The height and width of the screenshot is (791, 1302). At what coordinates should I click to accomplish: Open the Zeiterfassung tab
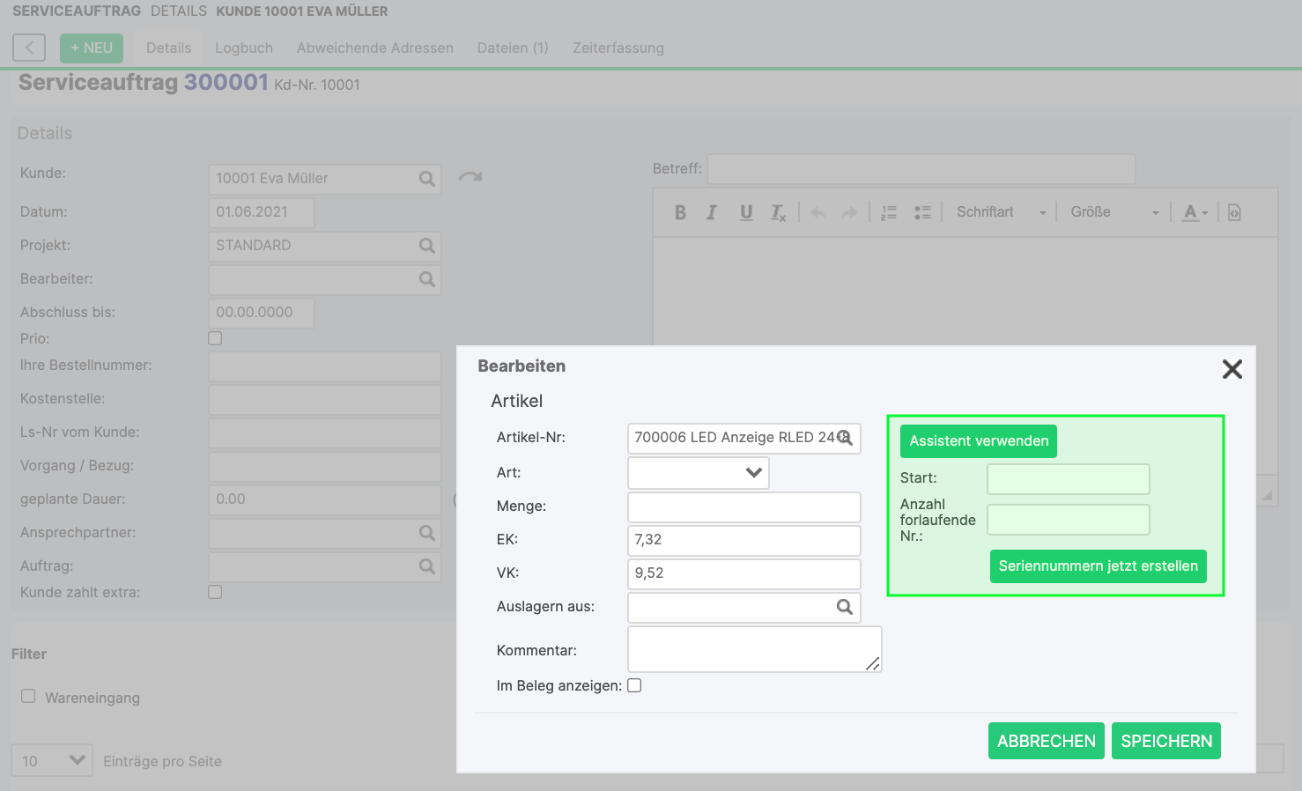point(618,48)
